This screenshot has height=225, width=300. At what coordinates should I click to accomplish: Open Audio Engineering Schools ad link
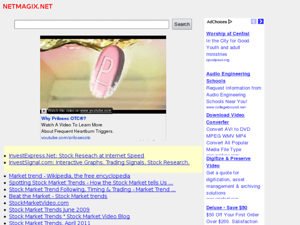click(x=228, y=77)
